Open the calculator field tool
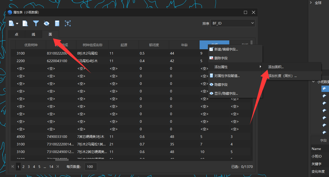The image size is (329, 177). 57,23
